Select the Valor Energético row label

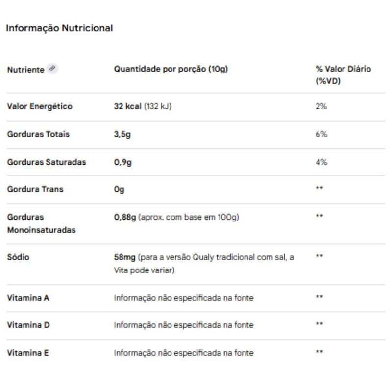(40, 106)
